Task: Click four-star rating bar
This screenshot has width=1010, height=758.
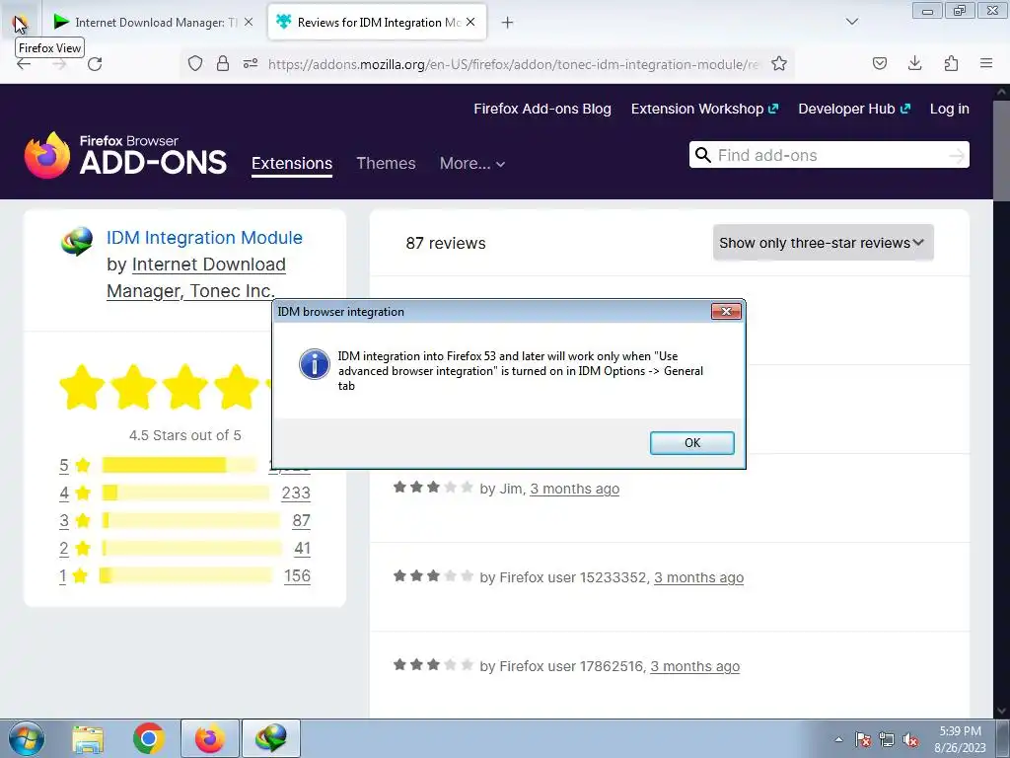Action: click(185, 493)
